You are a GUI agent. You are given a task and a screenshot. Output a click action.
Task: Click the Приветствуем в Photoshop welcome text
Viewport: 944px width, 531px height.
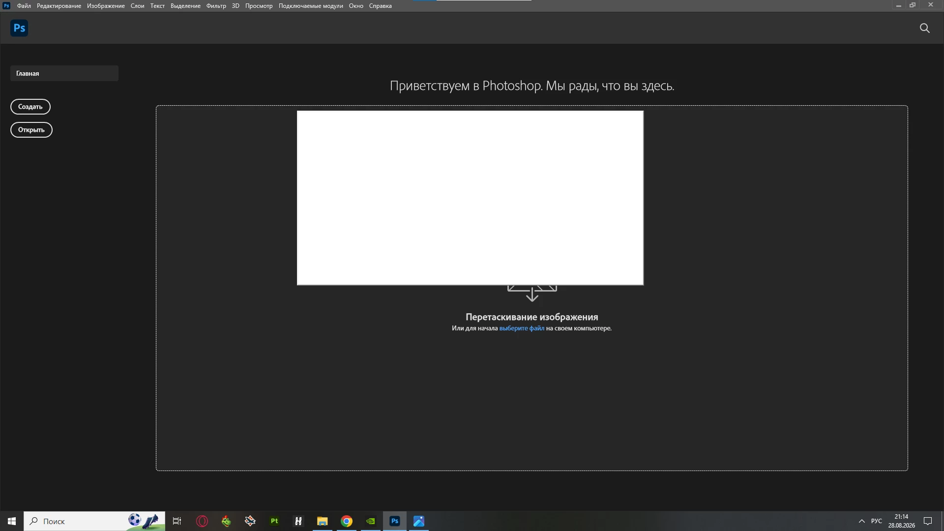tap(532, 86)
